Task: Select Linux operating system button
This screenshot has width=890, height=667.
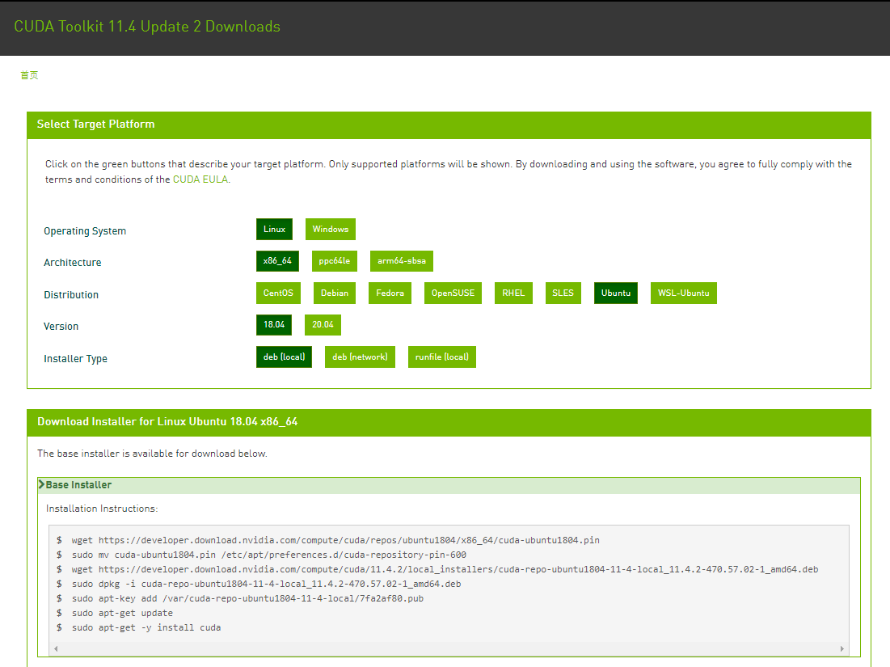Action: pos(274,230)
